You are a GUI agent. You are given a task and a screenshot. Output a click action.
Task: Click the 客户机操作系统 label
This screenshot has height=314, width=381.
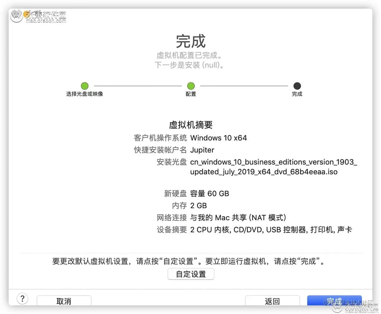pos(160,138)
